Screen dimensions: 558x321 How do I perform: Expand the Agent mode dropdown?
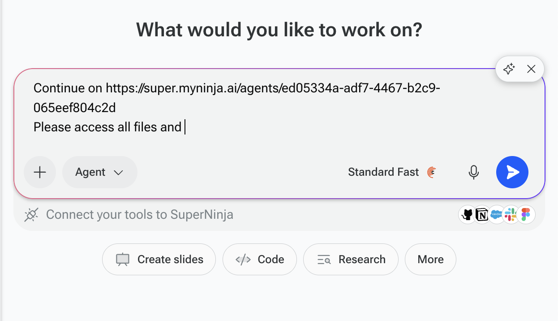coord(100,172)
